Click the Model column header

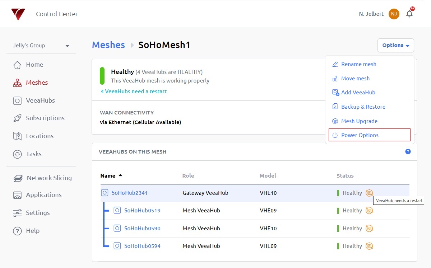click(268, 176)
